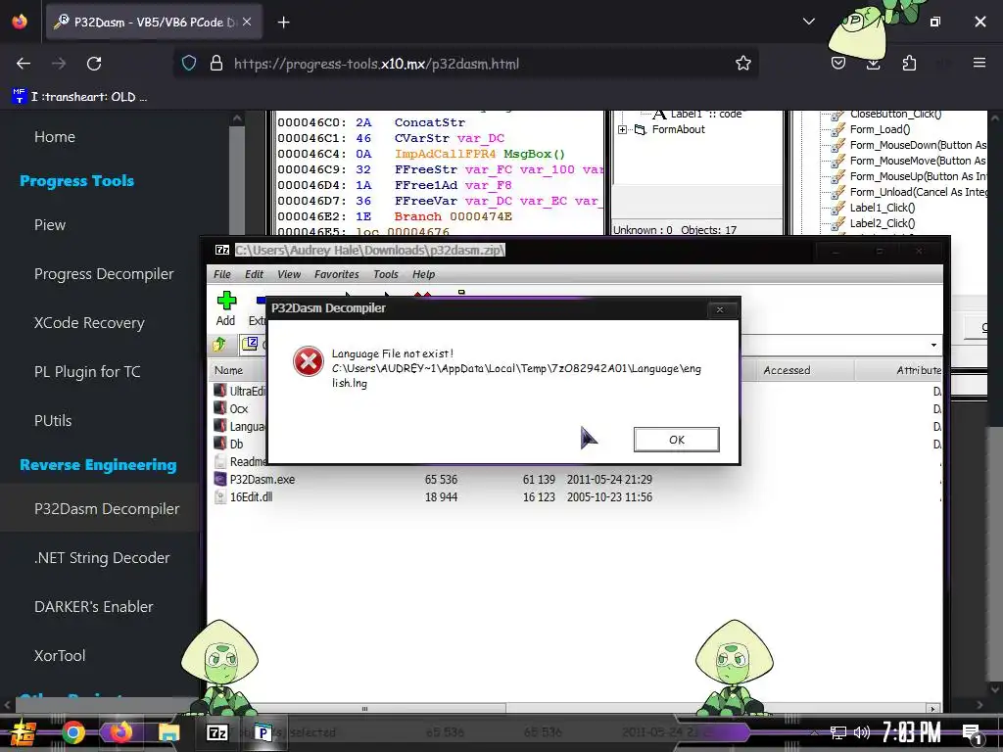Click the 7-Zip horizontal scrollbar thumb
Viewport: 1003px width, 752px height.
364,709
